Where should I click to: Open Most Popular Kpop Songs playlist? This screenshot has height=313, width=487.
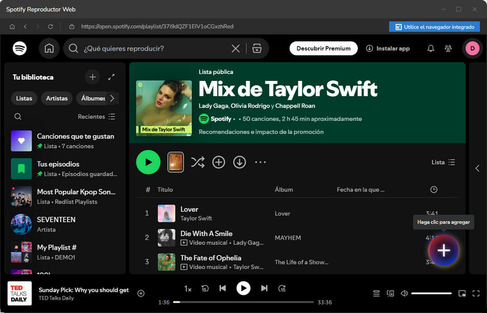(65, 197)
